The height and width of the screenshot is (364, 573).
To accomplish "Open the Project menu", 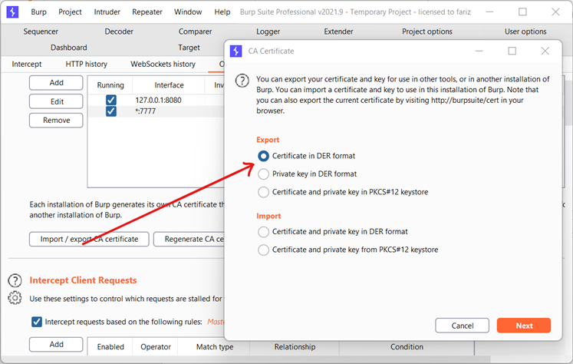I will click(70, 12).
